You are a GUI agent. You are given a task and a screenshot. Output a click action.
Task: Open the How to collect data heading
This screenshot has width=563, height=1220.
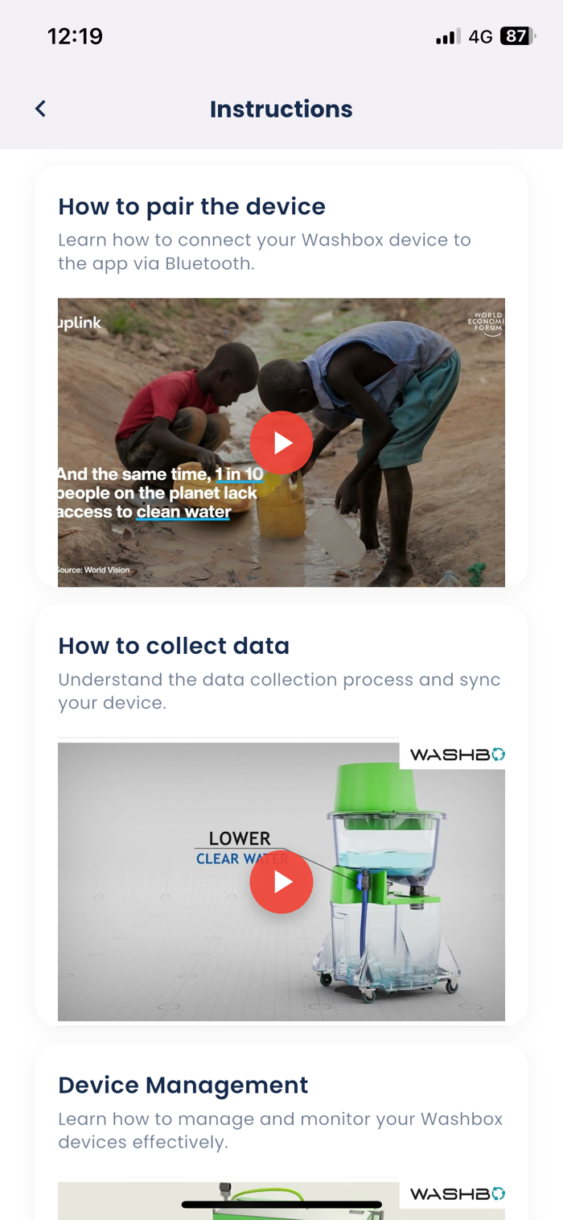pyautogui.click(x=174, y=646)
